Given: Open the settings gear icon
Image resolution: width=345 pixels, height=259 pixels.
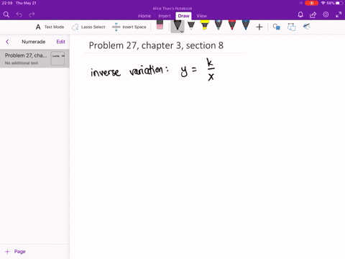Looking at the screenshot, I should click(x=326, y=14).
